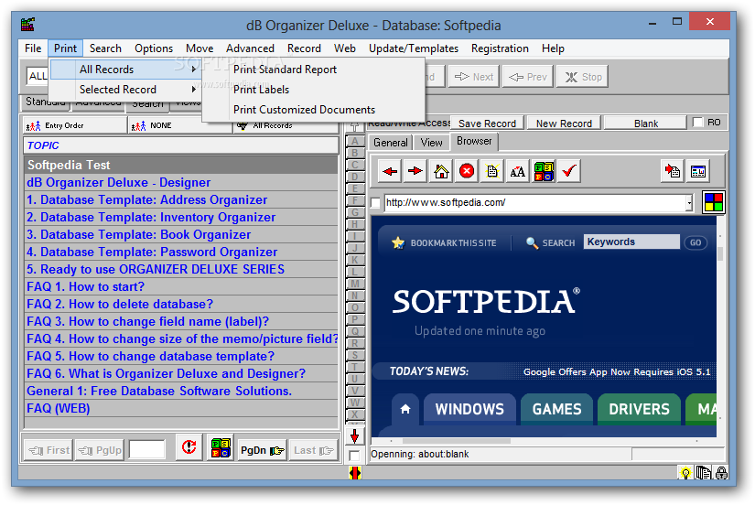
Task: Select the Browser tab
Action: click(x=474, y=141)
